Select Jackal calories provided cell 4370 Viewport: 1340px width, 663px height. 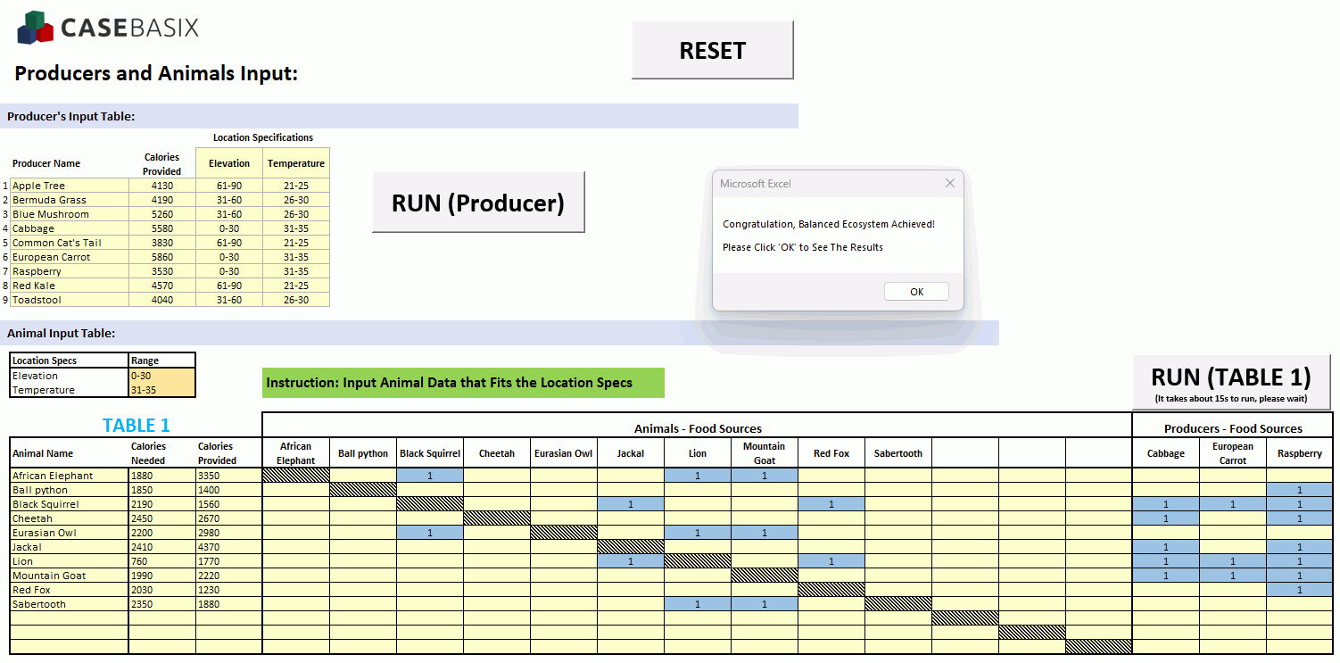pyautogui.click(x=228, y=547)
